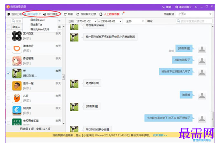Select the 秀 sheep avatar in contacts
This screenshot has width=221, height=145.
click(17, 73)
